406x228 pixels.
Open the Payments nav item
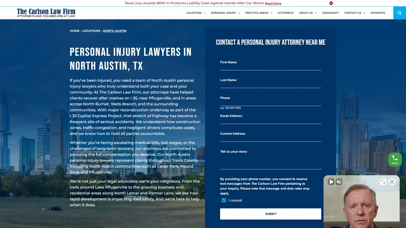point(378,13)
